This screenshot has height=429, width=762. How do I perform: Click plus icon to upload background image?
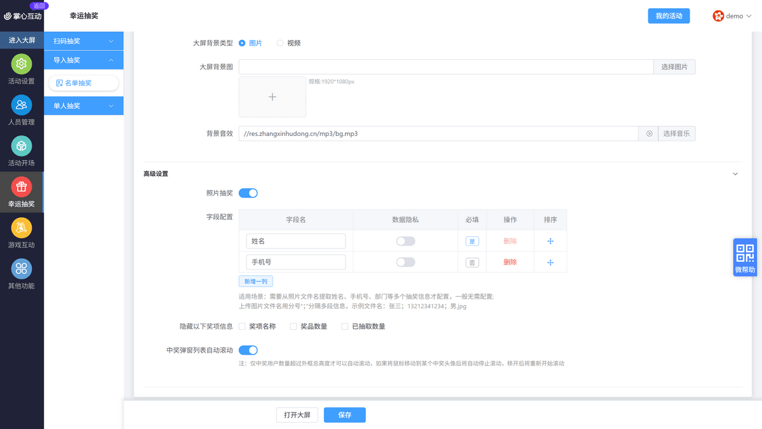272,97
